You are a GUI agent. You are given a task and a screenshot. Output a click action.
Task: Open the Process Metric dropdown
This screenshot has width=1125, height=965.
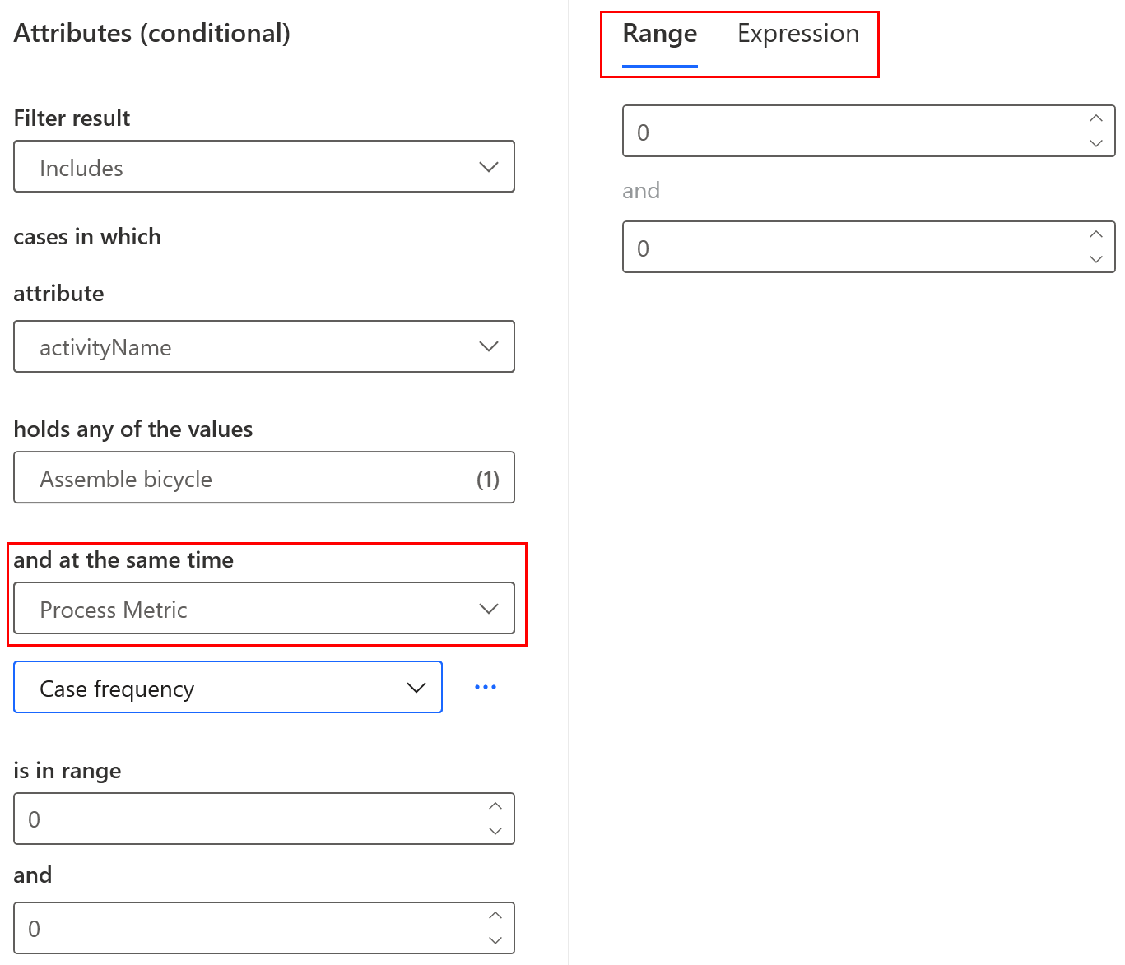tap(264, 609)
